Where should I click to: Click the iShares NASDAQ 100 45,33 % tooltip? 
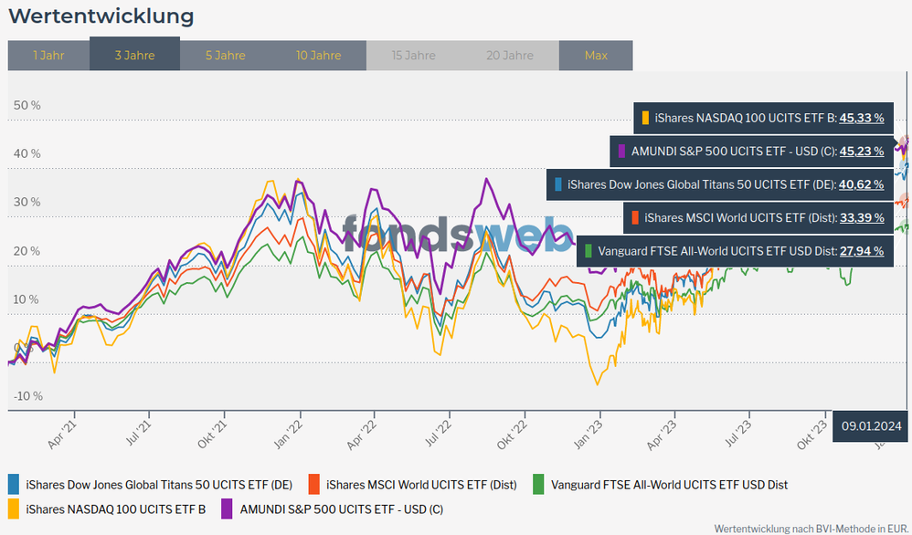[x=763, y=118]
